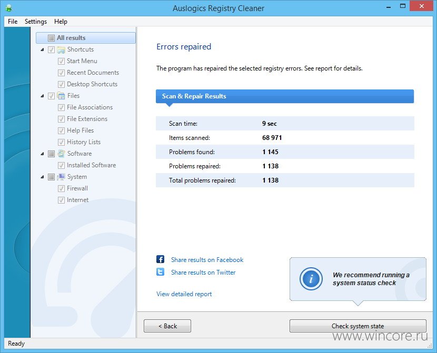Uncheck the File Extensions checkbox
This screenshot has width=437, height=353.
(61, 119)
